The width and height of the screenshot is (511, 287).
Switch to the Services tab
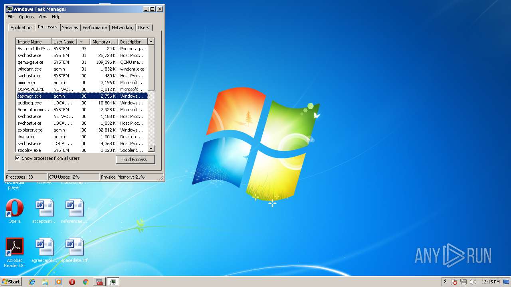click(70, 28)
